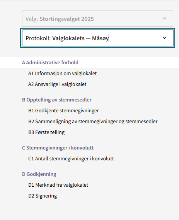The image size is (179, 220).
Task: Go to A2 Ansvarlige i valglokalet
Action: [x=57, y=84]
